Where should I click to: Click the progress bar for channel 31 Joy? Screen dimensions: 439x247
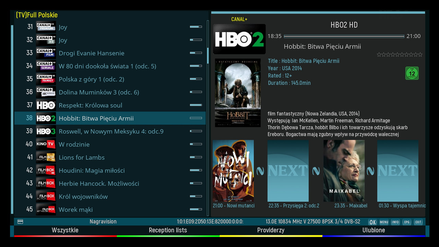point(196,27)
